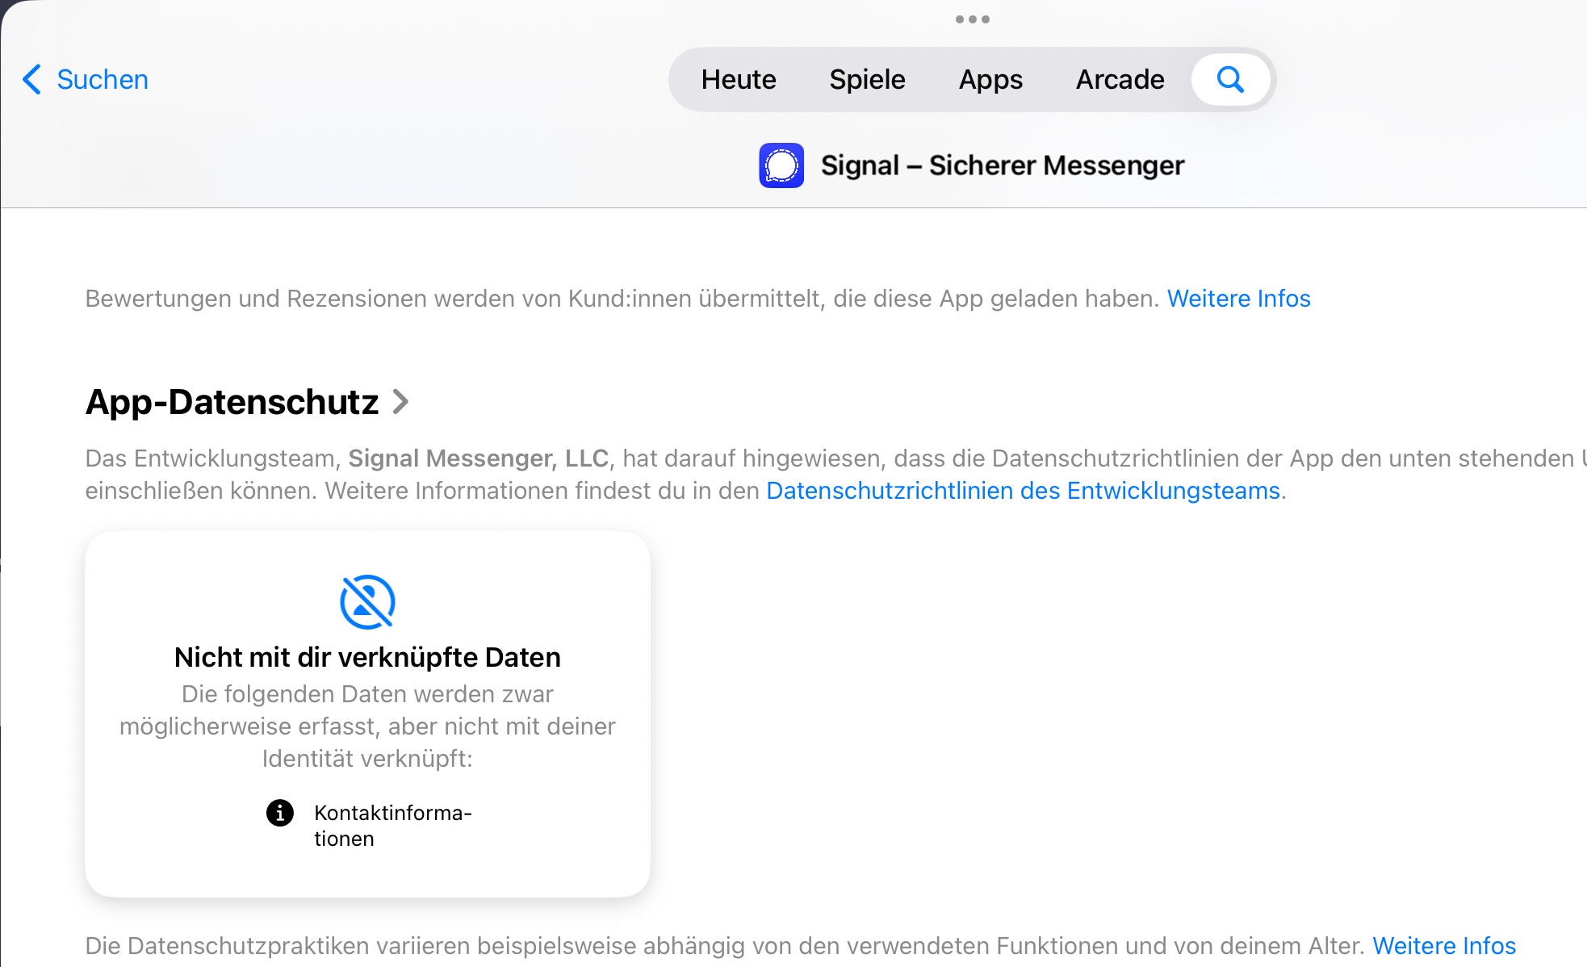Tap the crossed-out person privacy icon

tap(367, 602)
